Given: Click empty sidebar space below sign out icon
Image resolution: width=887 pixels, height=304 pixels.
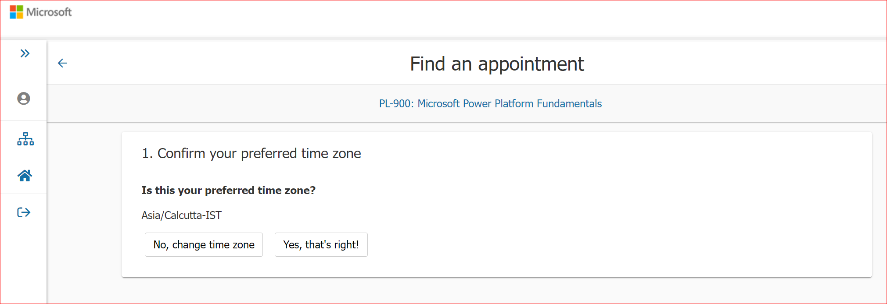Looking at the screenshot, I should pos(24,263).
